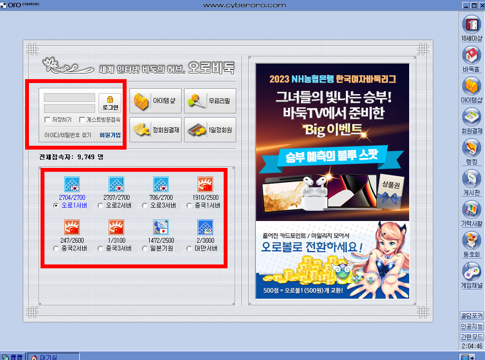Click the 로그인 lock button
The width and height of the screenshot is (485, 360).
pos(110,103)
